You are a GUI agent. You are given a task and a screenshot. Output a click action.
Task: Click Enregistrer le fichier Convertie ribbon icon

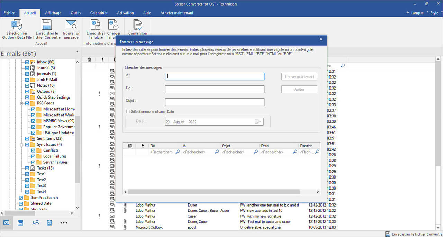[x=47, y=25]
